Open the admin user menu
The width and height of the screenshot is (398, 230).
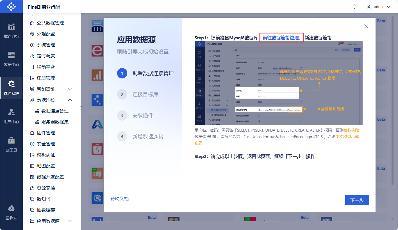379,7
